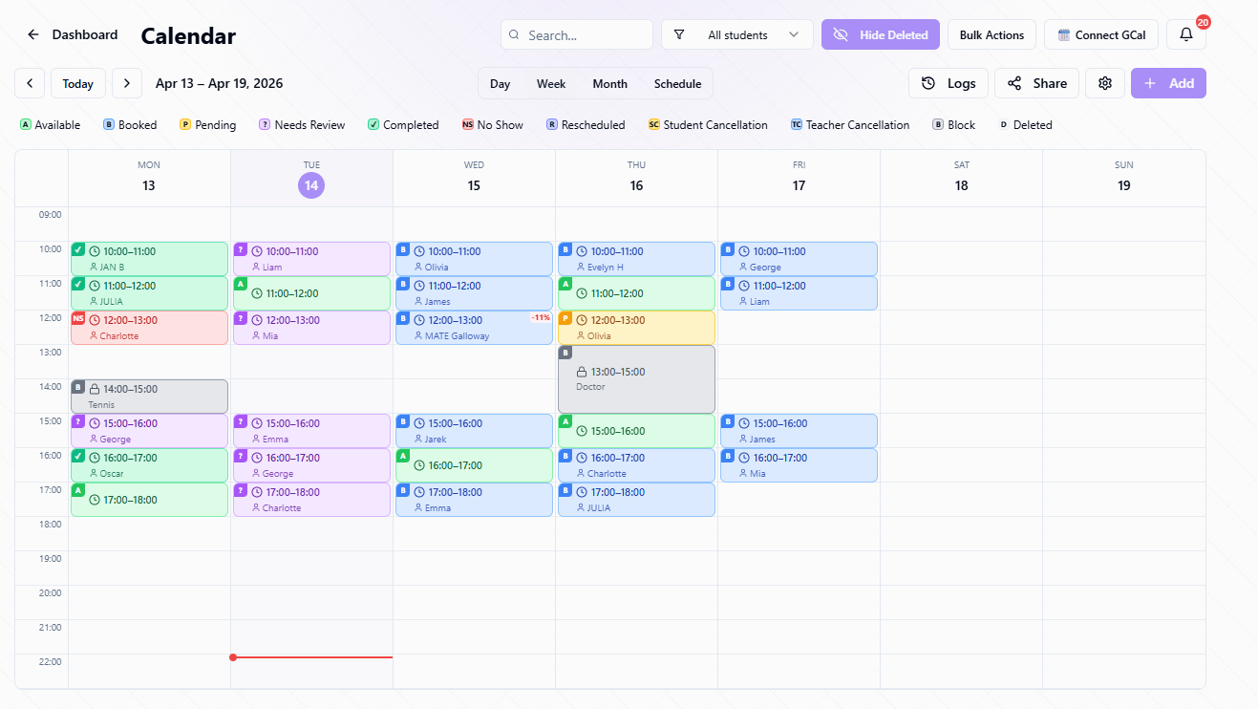This screenshot has height=709, width=1258.
Task: Click the pending badge on Olivia's Thursday lesson
Action: [x=565, y=318]
